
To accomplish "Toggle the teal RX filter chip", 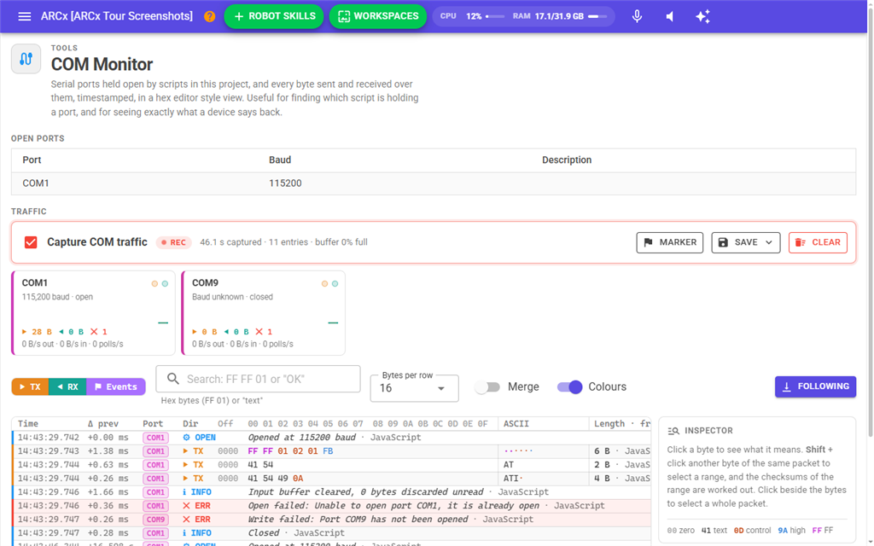I will tap(67, 386).
